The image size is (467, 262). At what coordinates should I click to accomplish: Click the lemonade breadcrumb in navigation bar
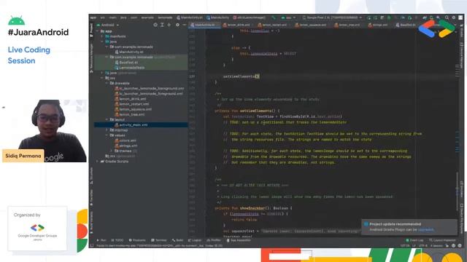point(165,17)
